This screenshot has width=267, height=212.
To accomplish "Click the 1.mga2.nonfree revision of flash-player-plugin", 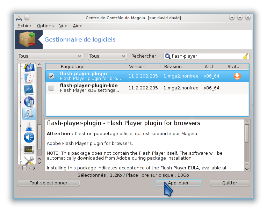I will tap(181, 76).
